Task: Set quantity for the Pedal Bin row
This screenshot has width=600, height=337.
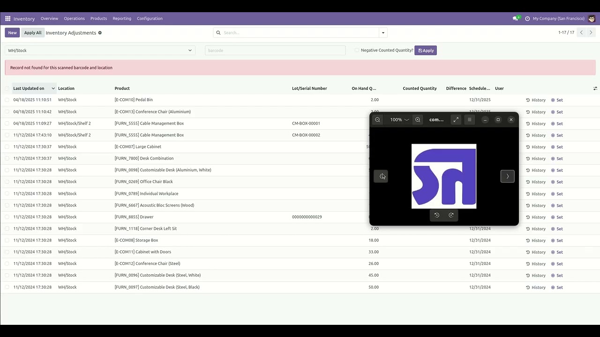Action: [x=557, y=100]
